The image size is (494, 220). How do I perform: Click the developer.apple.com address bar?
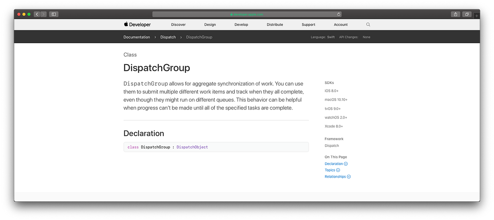[x=247, y=14]
